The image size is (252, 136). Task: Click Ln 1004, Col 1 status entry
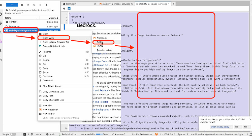pos(168,134)
